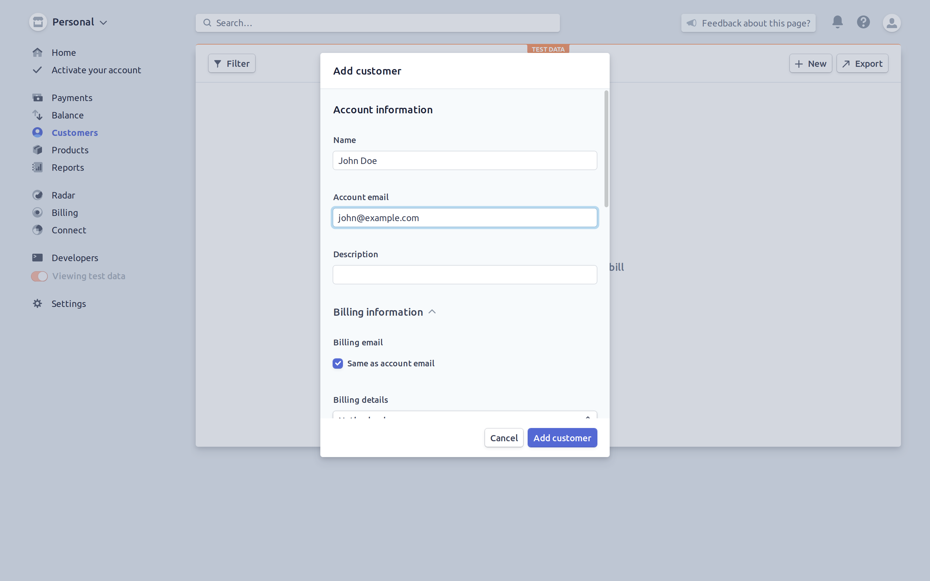Image resolution: width=930 pixels, height=581 pixels.
Task: Open the Connect section
Action: pos(69,230)
